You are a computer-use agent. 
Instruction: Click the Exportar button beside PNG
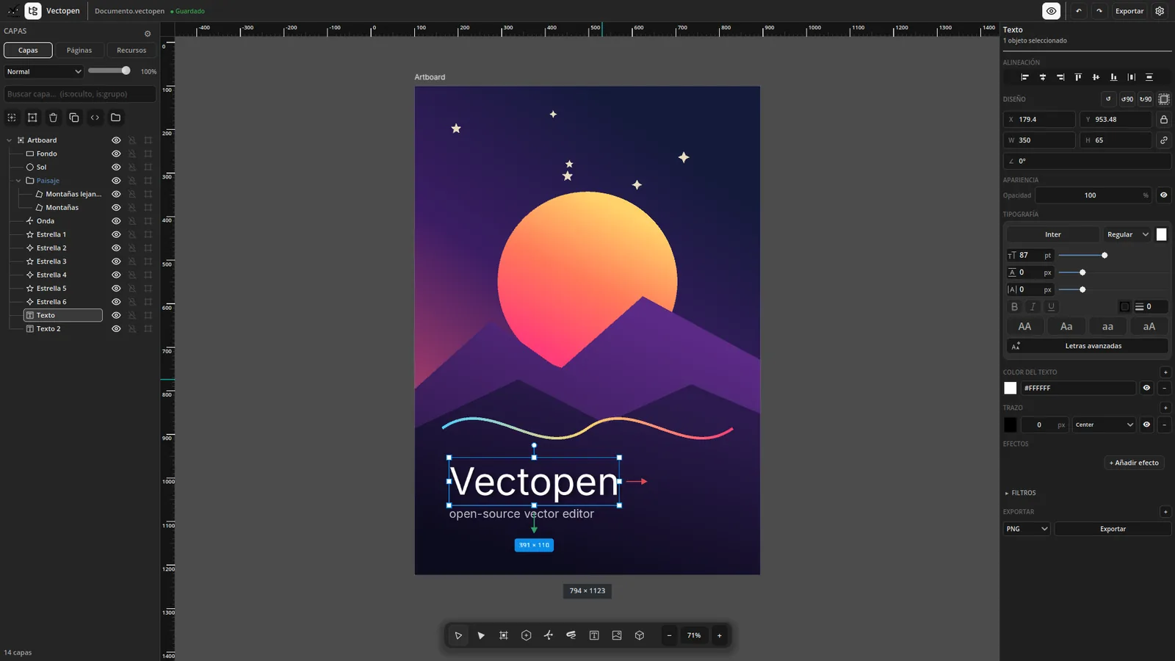pyautogui.click(x=1113, y=529)
